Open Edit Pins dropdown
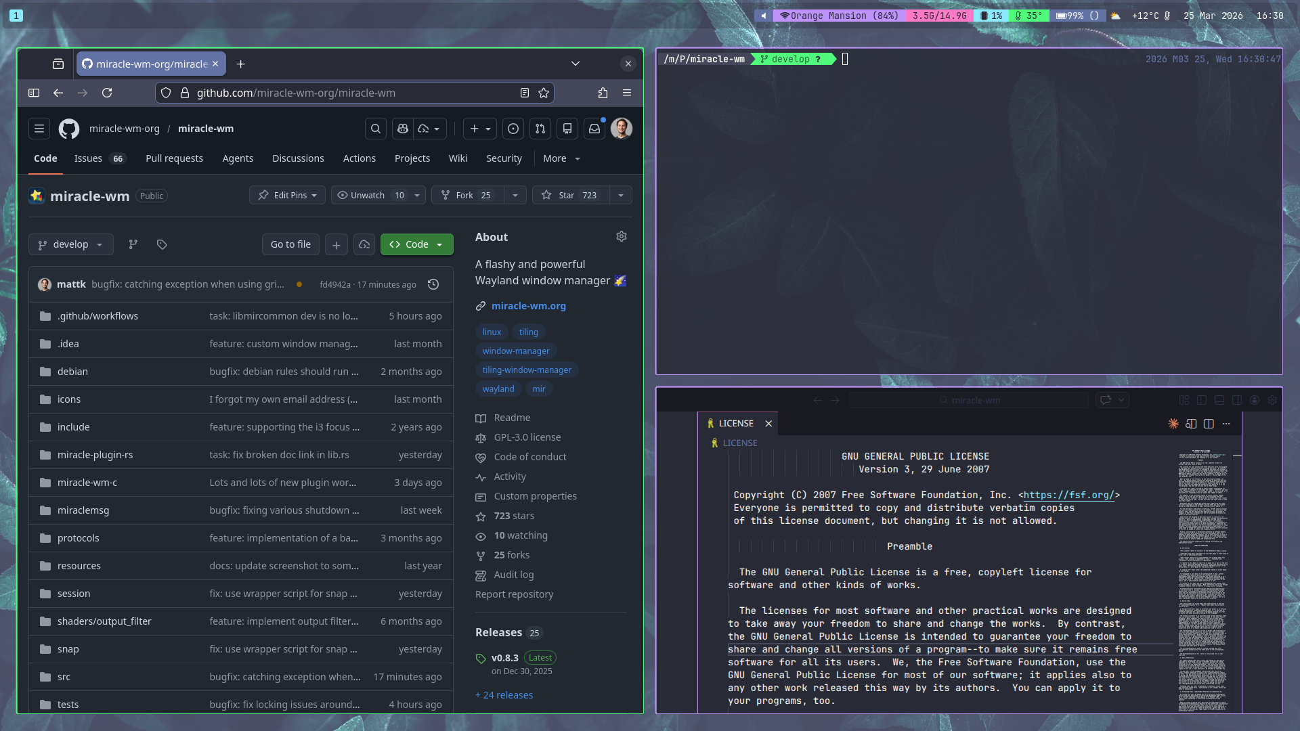The image size is (1300, 731). (288, 195)
